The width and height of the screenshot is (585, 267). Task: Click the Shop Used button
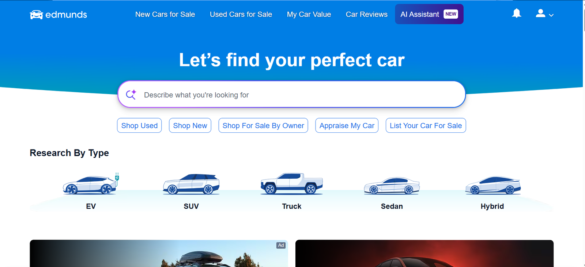coord(139,125)
